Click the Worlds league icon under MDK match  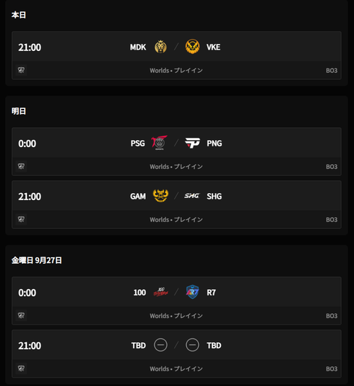tap(21, 70)
